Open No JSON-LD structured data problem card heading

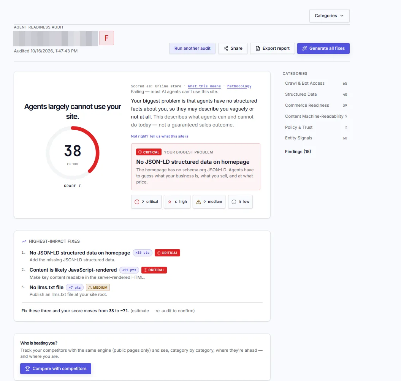click(193, 162)
